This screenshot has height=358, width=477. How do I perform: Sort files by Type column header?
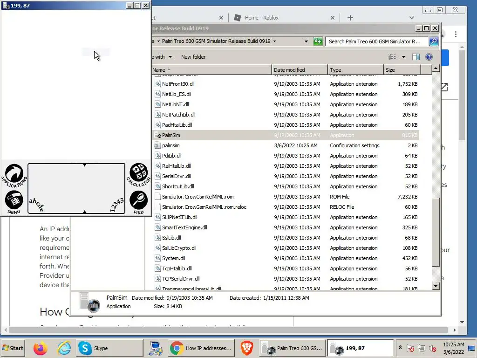click(x=355, y=70)
